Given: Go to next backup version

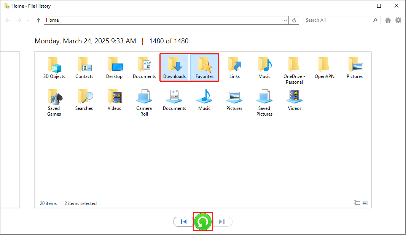Looking at the screenshot, I should tap(222, 222).
